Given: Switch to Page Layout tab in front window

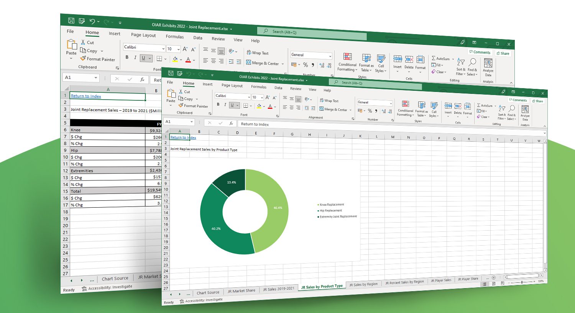Looking at the screenshot, I should (232, 85).
